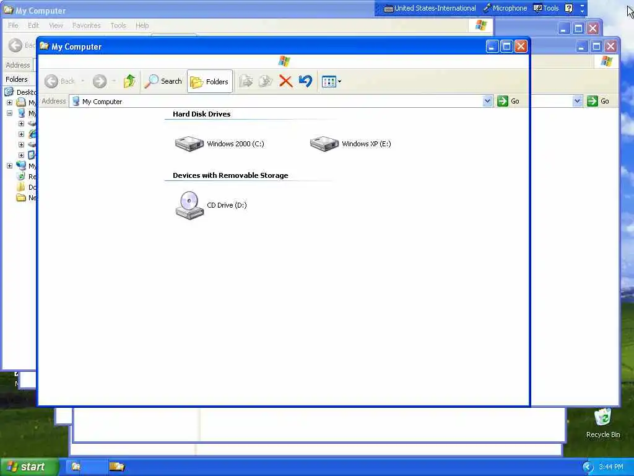Click the Copy To toolbar icon
The width and height of the screenshot is (634, 476).
(x=266, y=81)
